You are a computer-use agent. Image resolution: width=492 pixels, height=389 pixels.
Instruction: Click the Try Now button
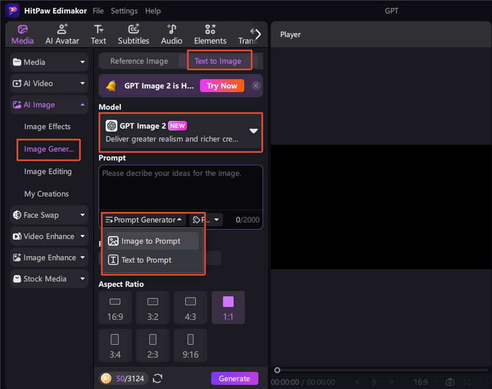[x=222, y=86]
